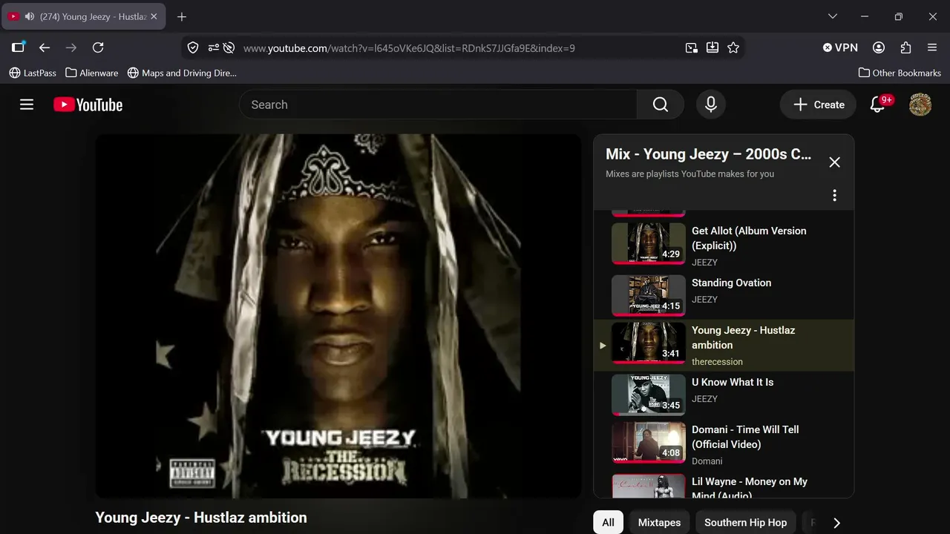Screen dimensions: 950x534
Task: Open 'Lil Wayne - Money on My Mind' title
Action: tap(750, 488)
